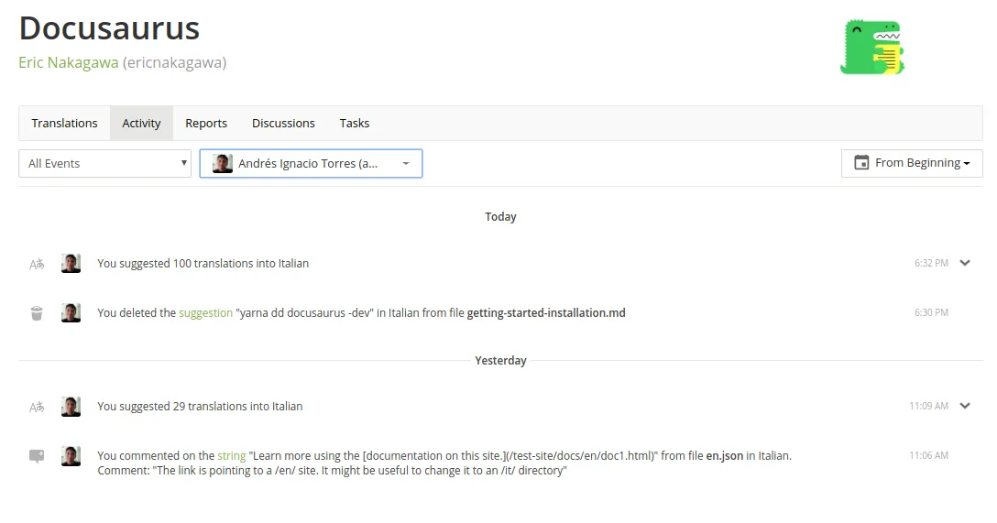
Task: Click the username (ericnakagawa) text
Action: click(174, 62)
